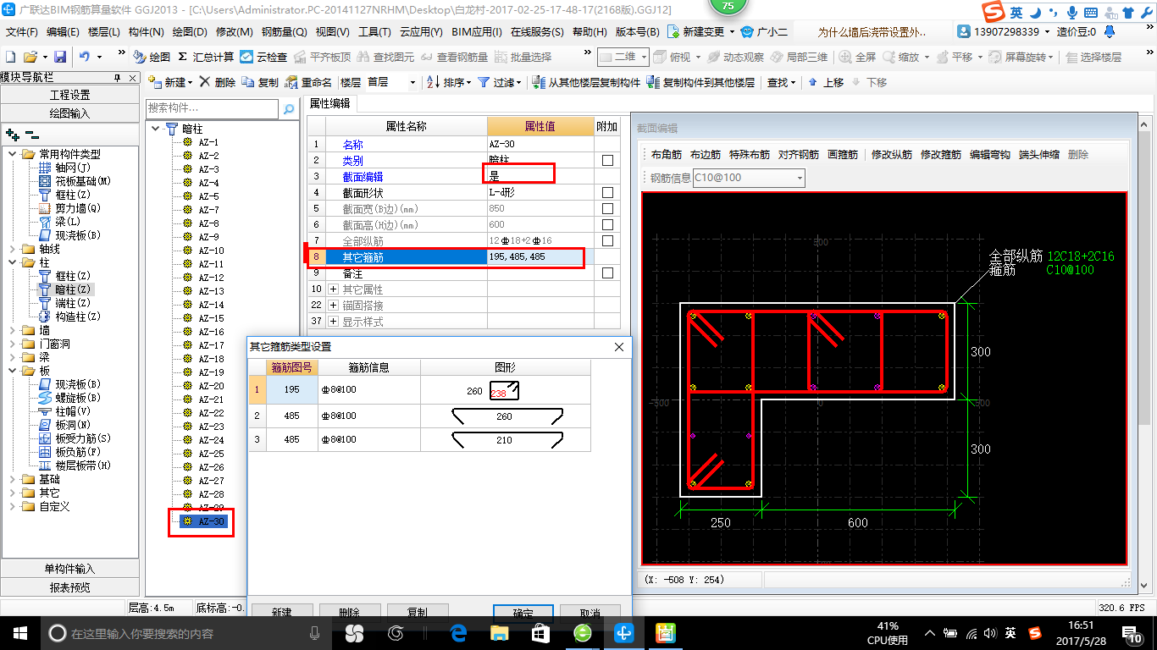
Task: Open the 钢筋信息 C10@100 dropdown
Action: point(800,178)
